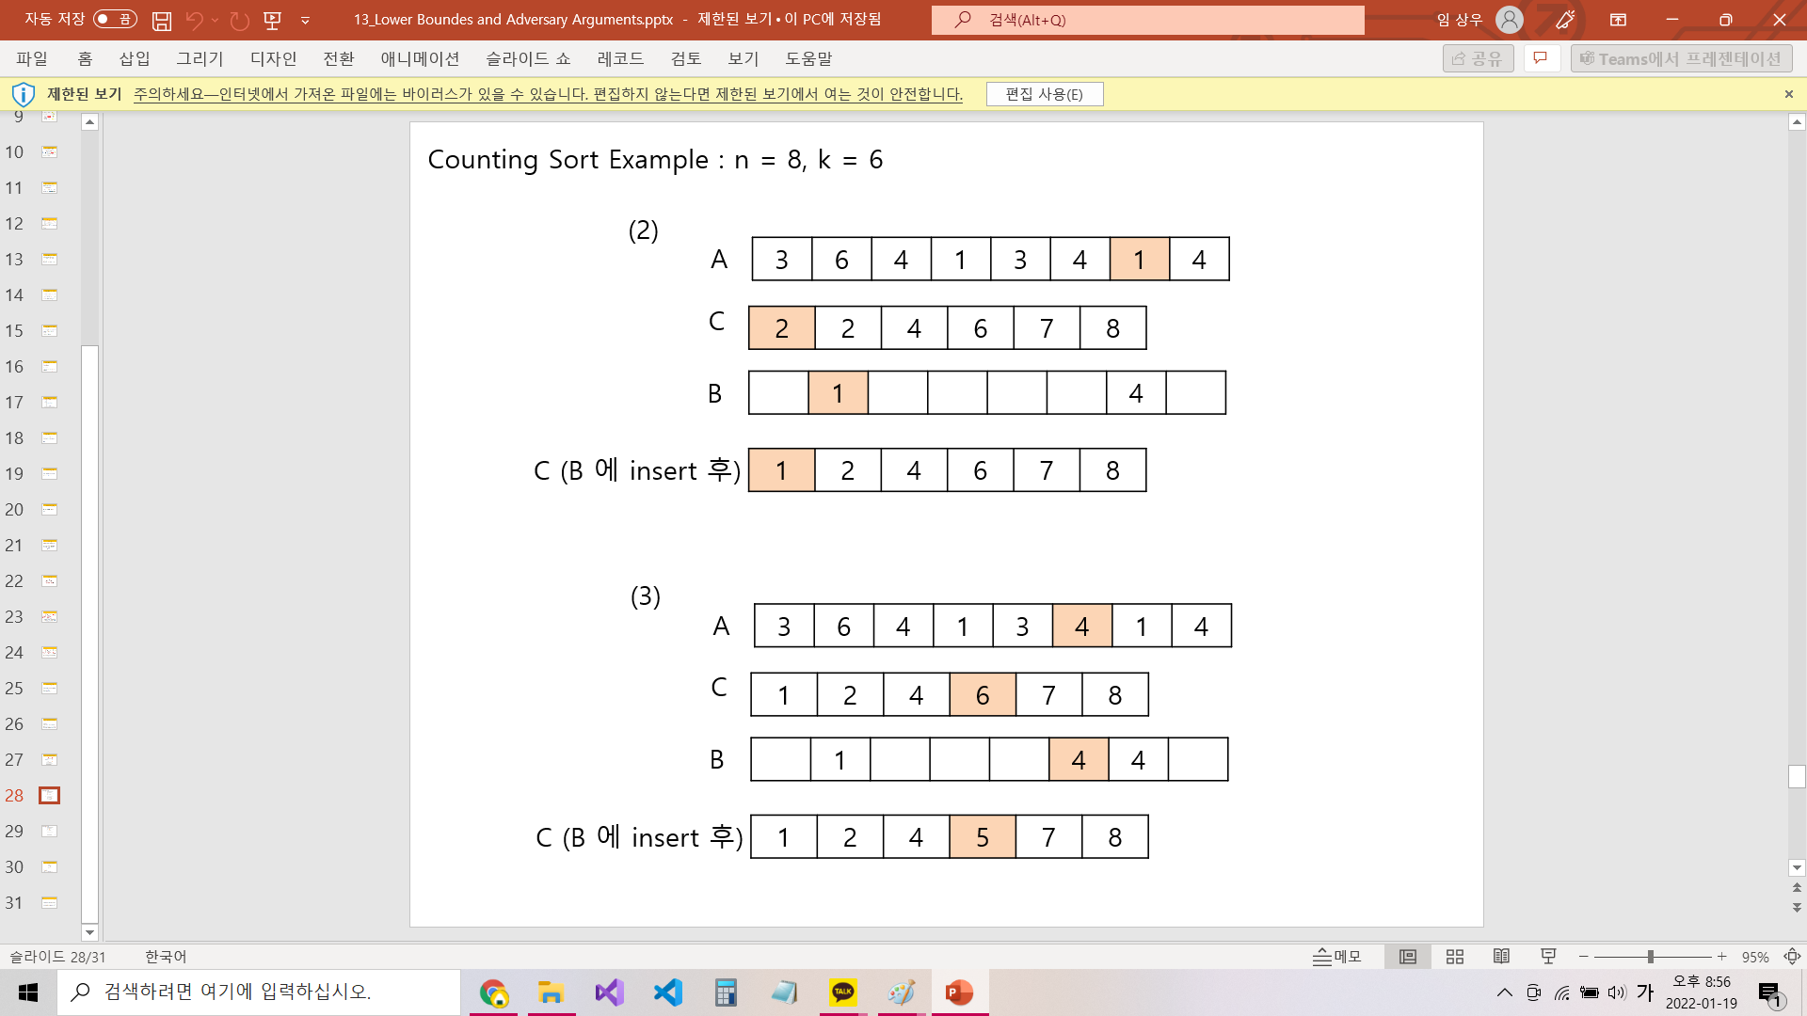Start Slide Show from status bar
This screenshot has height=1016, width=1807.
tap(1548, 957)
